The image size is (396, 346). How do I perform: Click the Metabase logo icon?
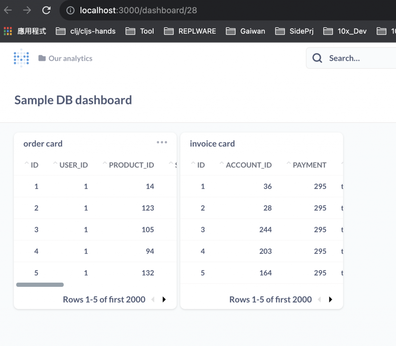pos(21,58)
